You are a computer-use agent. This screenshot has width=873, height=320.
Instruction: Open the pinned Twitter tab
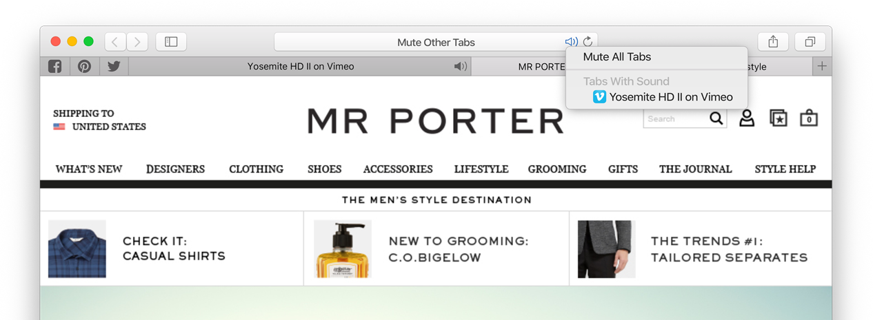click(114, 67)
